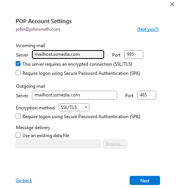Image resolution: width=176 pixels, height=188 pixels.
Task: Edit the incoming port 995 field
Action: click(134, 55)
